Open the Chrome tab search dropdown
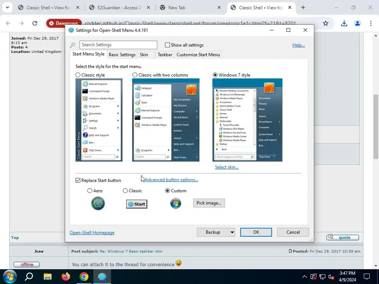Screen dimensions: 379x284 tap(7, 7)
